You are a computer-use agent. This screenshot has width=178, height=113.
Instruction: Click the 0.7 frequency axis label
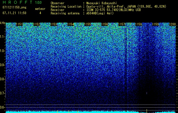coord(3,93)
